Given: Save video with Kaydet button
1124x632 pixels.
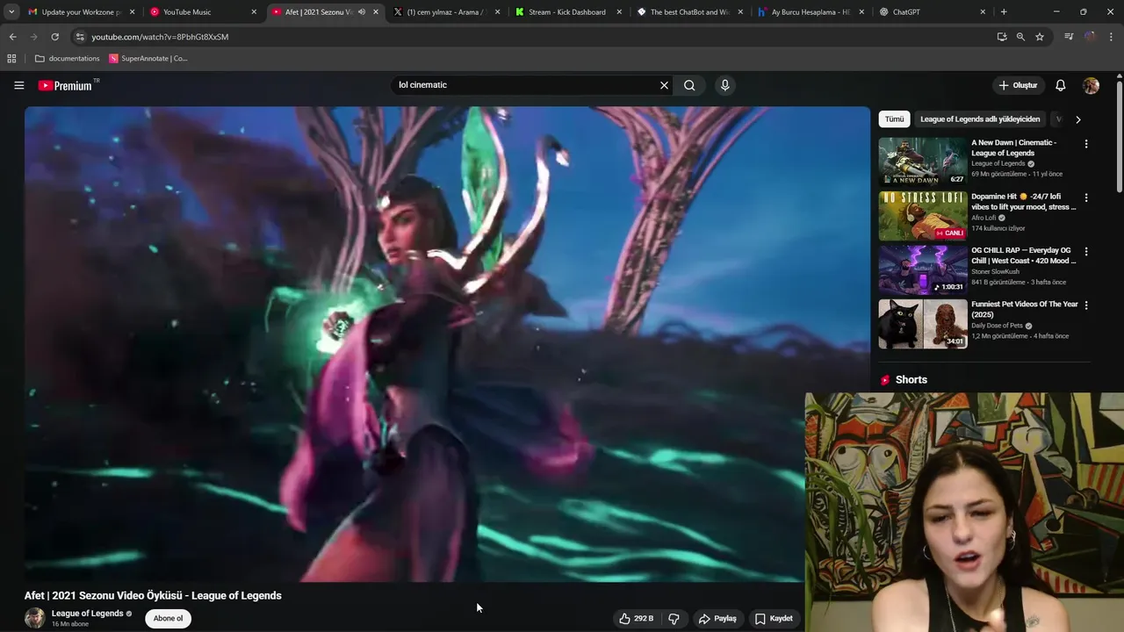Looking at the screenshot, I should [x=774, y=618].
